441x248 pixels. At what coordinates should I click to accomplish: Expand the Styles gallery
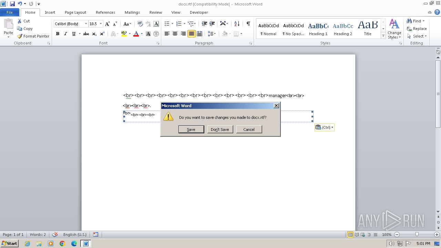coord(383,35)
